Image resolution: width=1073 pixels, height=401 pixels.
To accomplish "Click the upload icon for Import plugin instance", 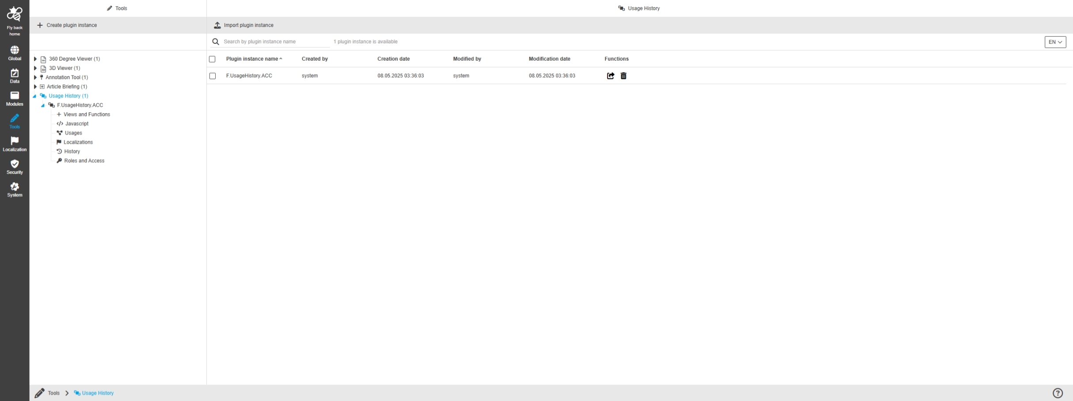I will coord(217,25).
